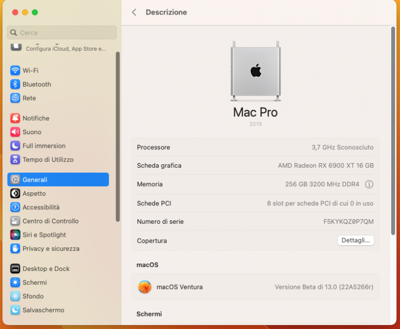Click the sidebar vertical scrollbar
Screen dimensions: 400x329
coord(118,135)
